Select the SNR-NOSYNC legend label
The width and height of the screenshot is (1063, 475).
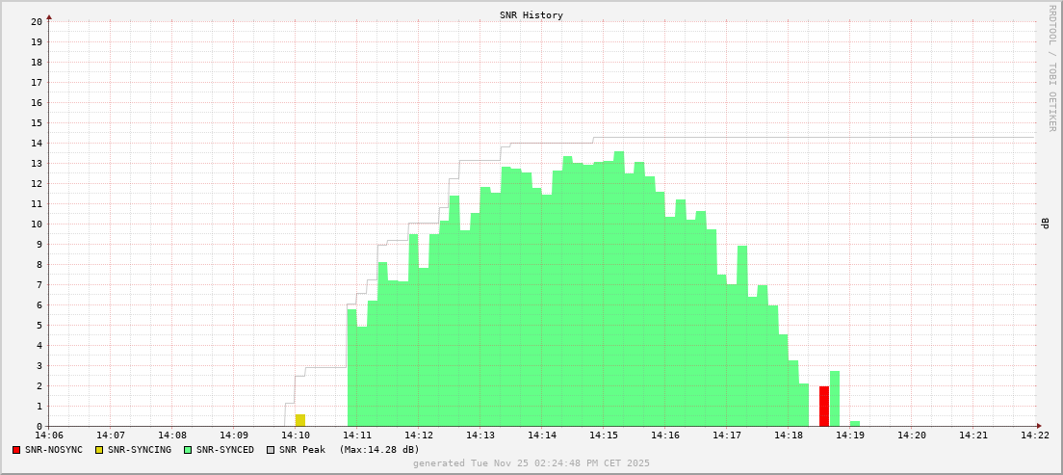[54, 450]
